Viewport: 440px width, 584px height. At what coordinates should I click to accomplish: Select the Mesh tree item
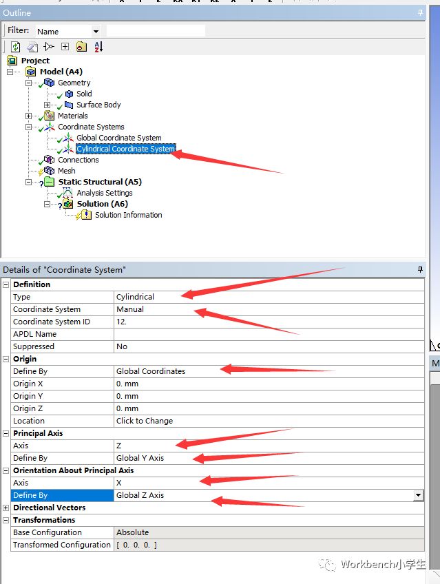[67, 171]
